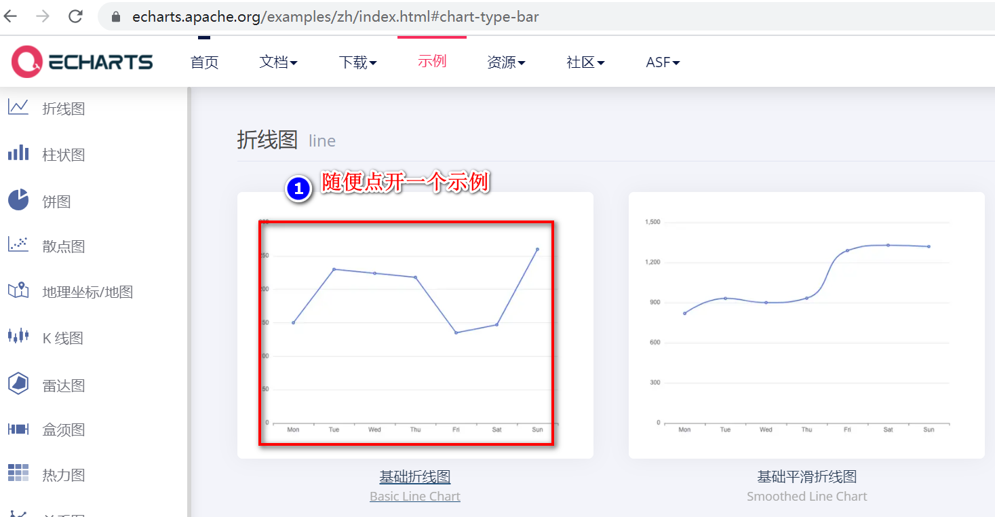Expand the 资源 dropdown menu
Image resolution: width=995 pixels, height=517 pixels.
click(x=506, y=62)
